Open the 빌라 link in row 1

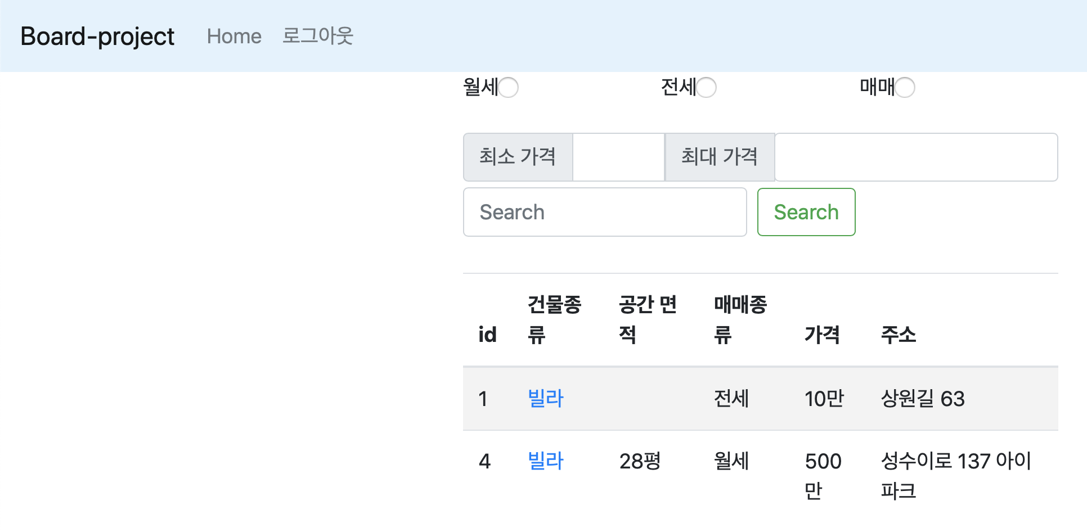point(545,399)
